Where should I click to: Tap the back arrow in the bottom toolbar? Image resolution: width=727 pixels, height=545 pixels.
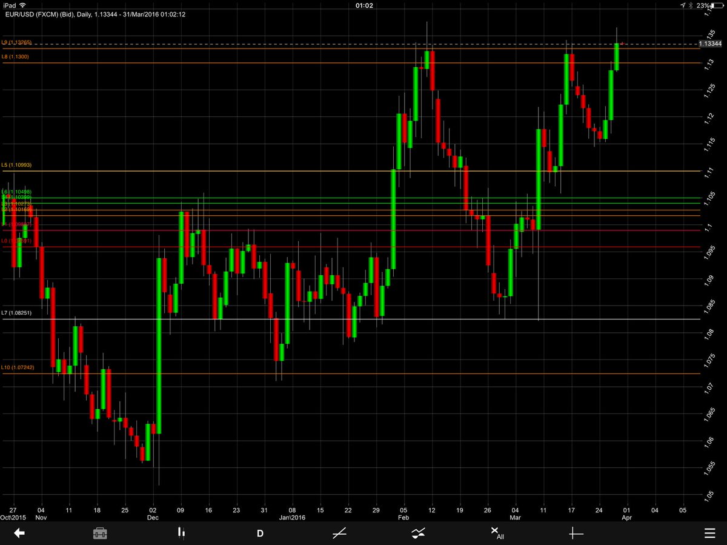point(19,533)
